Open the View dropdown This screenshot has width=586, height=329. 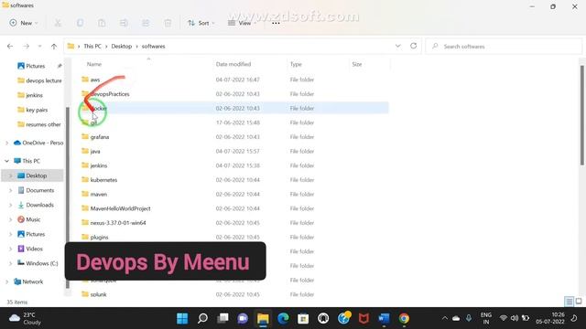click(x=242, y=23)
